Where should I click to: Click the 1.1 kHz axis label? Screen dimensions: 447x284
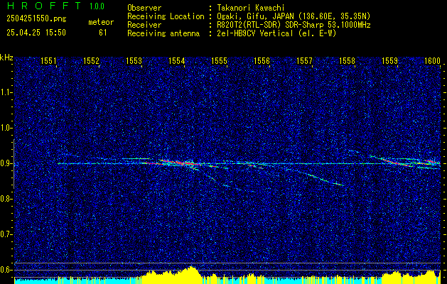pos(5,92)
